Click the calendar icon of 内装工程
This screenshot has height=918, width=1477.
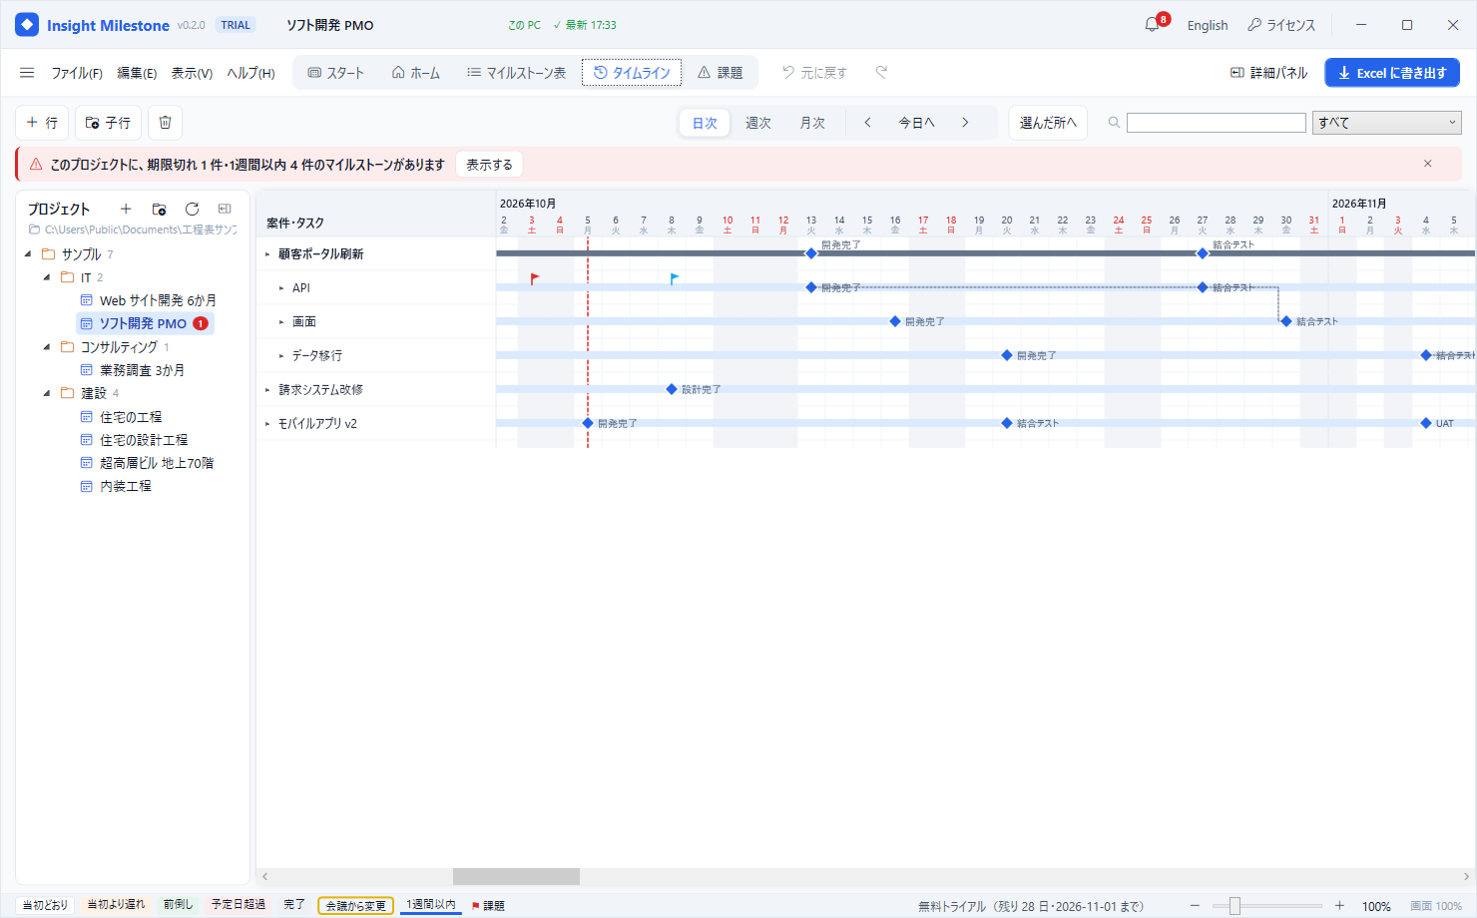click(87, 486)
